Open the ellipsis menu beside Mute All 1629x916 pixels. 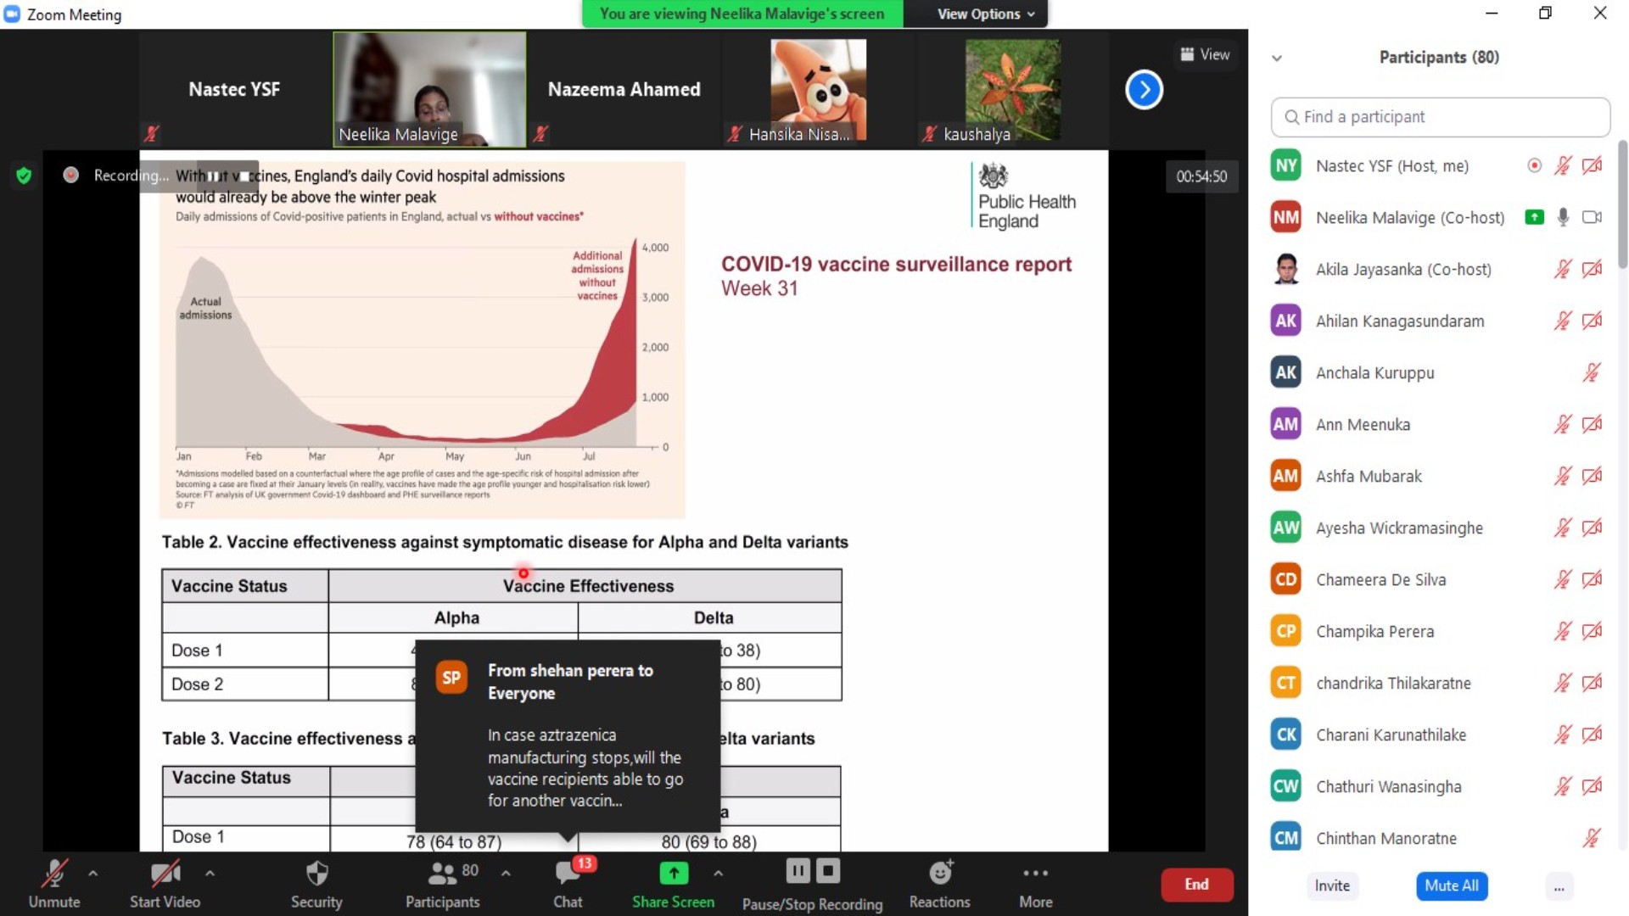(x=1559, y=886)
